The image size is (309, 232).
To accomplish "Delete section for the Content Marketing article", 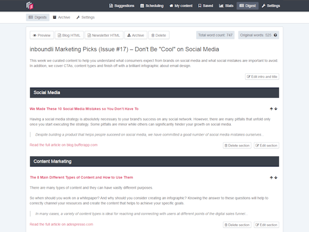I will tap(237, 225).
